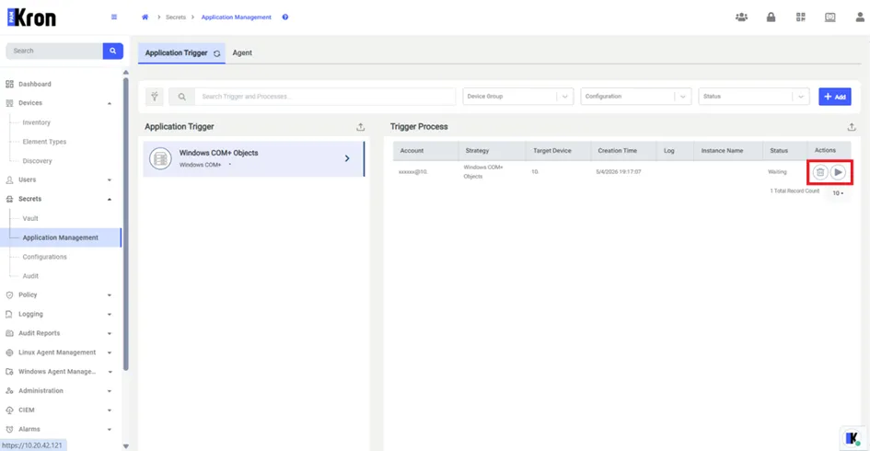The height and width of the screenshot is (451, 870).
Task: Open the user profile icon
Action: [x=860, y=17]
